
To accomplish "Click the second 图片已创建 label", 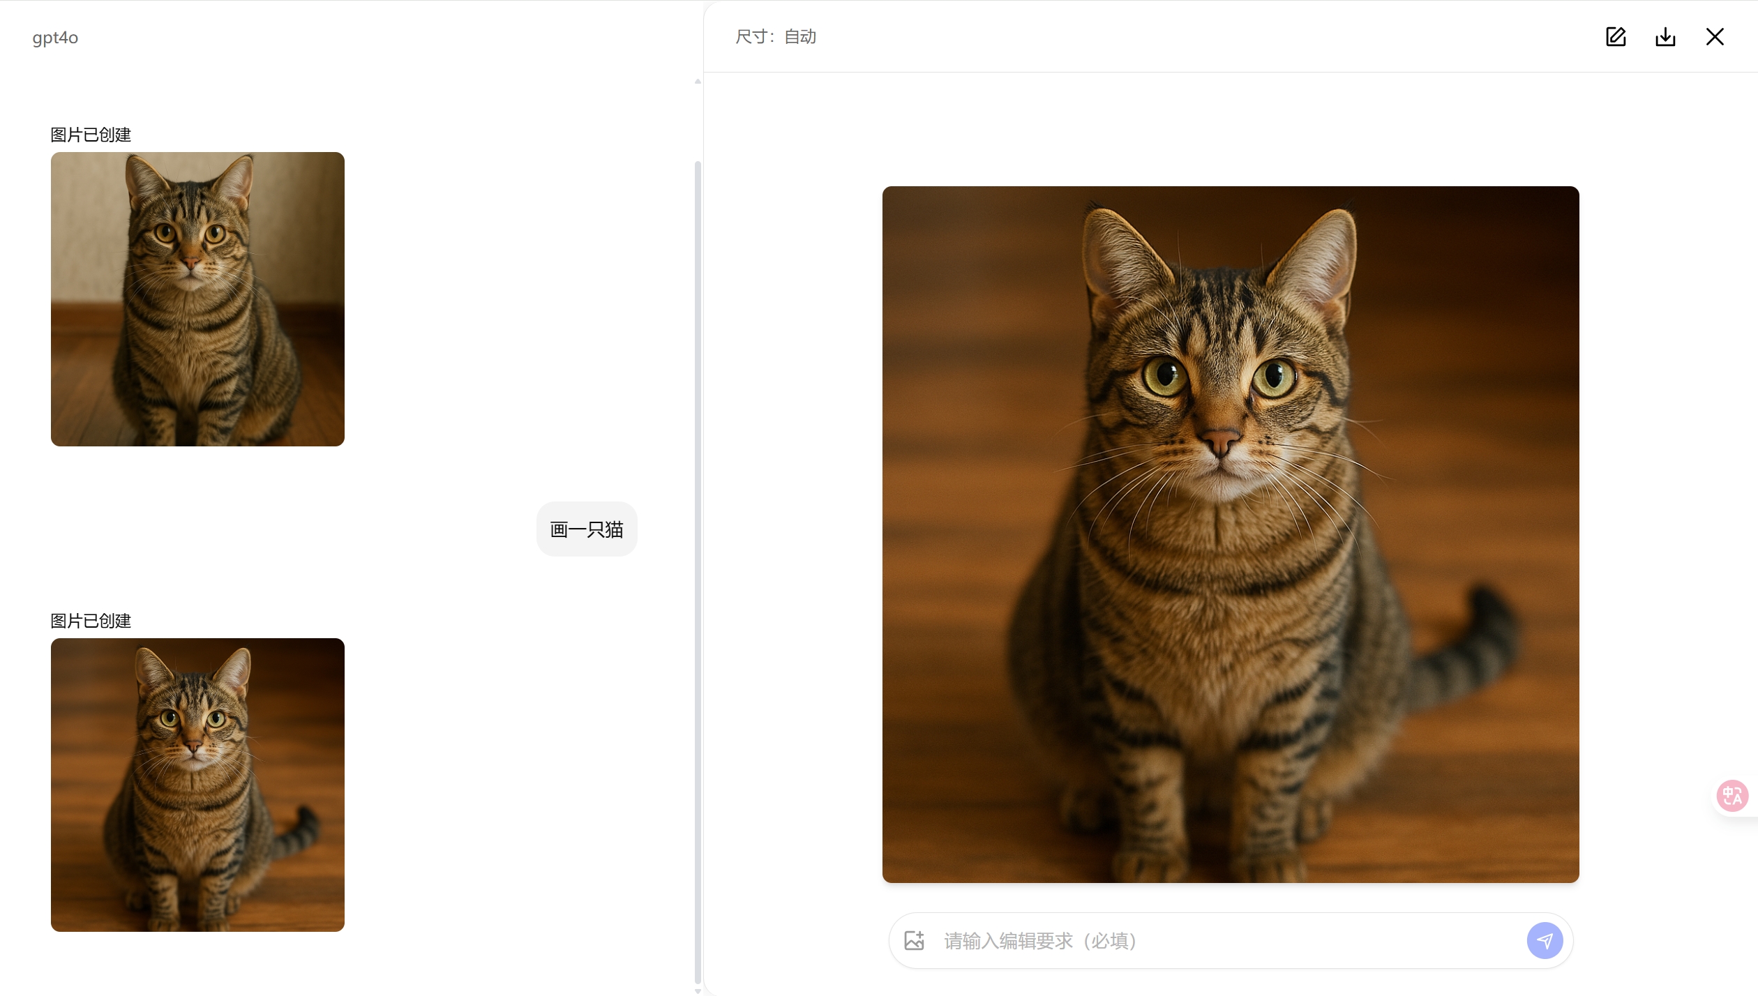I will coord(90,621).
